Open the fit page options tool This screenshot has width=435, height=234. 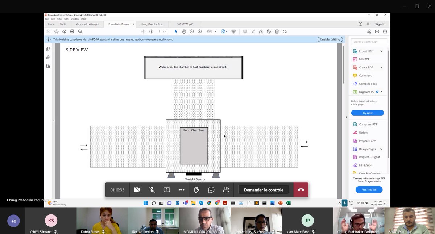coord(224,32)
